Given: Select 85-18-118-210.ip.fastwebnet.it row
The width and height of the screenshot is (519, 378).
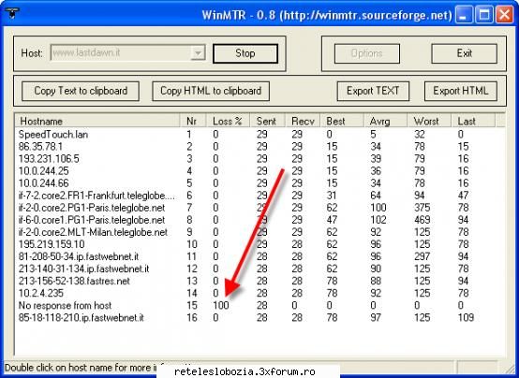Looking at the screenshot, I should (259, 317).
